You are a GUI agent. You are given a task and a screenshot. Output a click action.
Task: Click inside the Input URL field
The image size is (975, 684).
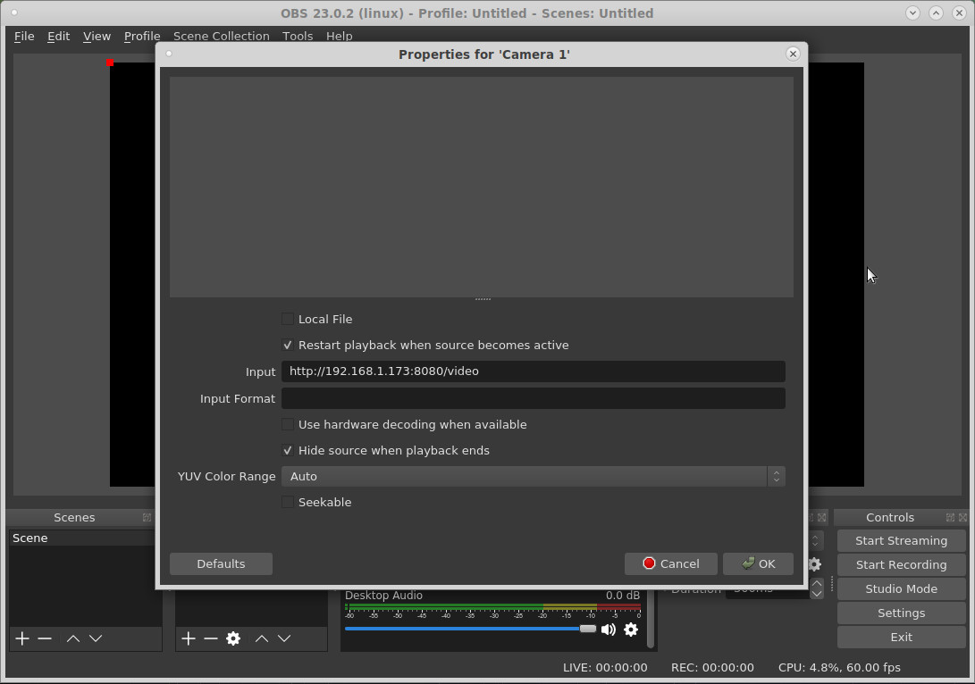tap(533, 371)
